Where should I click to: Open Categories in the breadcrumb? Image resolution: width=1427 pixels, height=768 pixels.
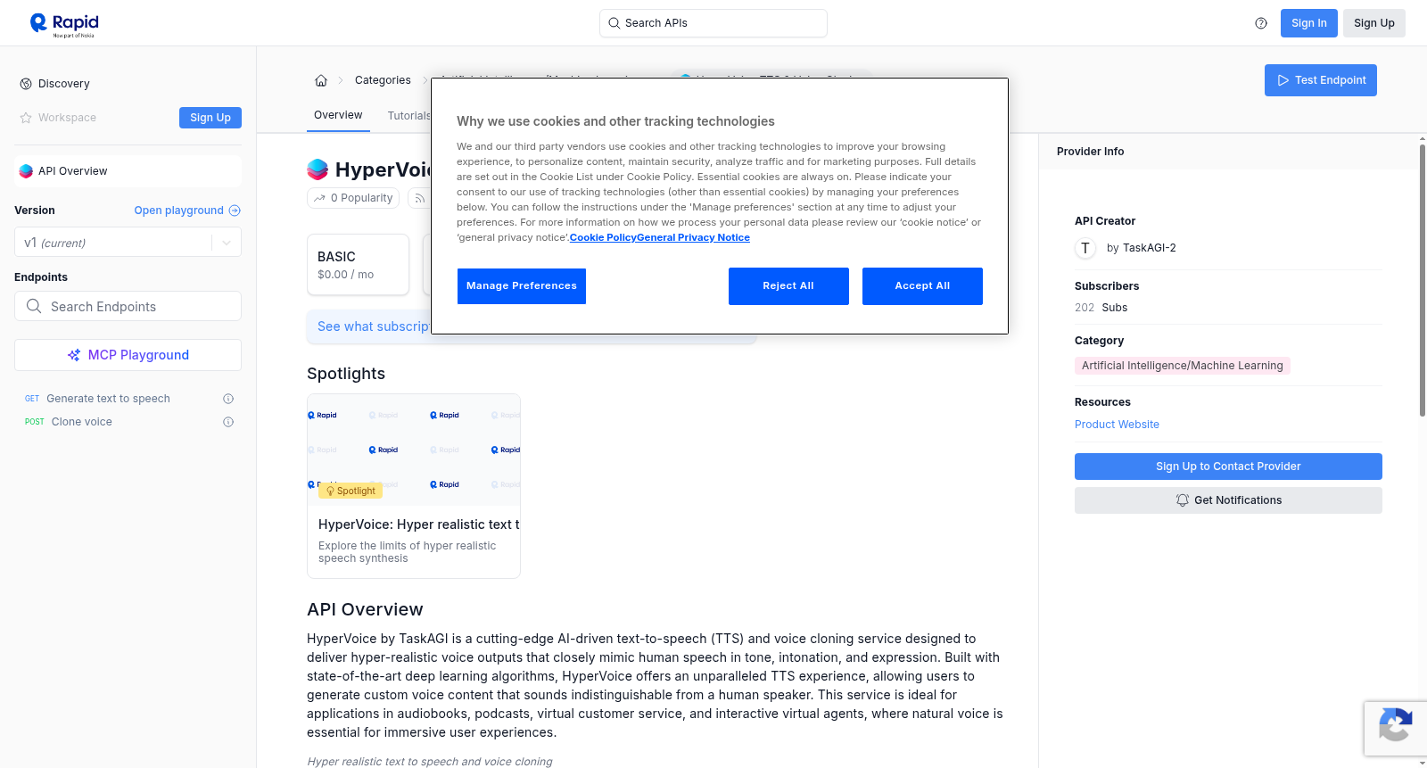click(383, 80)
